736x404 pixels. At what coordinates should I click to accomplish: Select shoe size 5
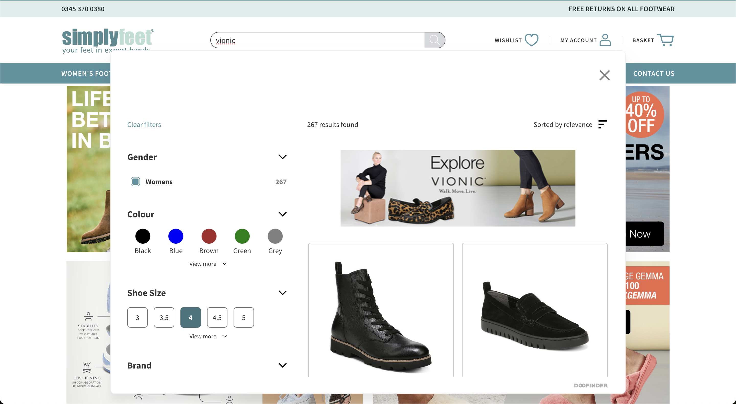(244, 317)
